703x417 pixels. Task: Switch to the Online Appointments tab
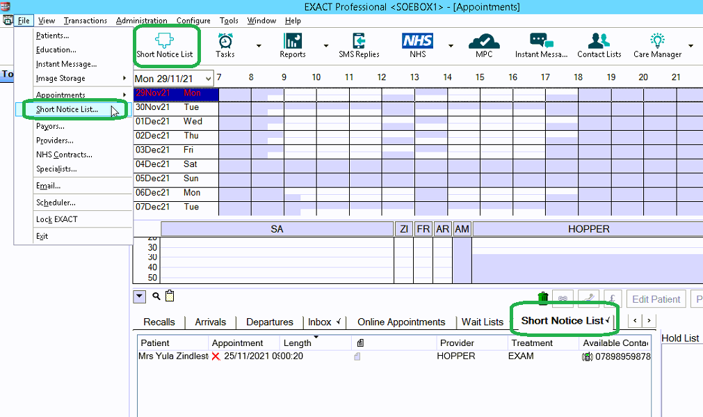click(401, 322)
